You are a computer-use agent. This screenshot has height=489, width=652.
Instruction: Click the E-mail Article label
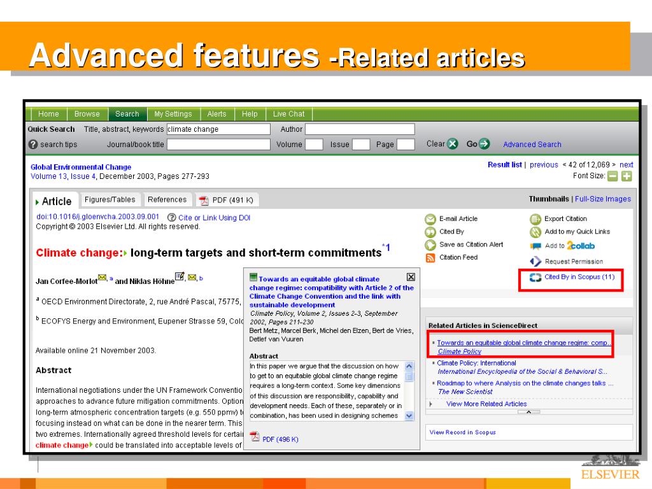pyautogui.click(x=458, y=219)
